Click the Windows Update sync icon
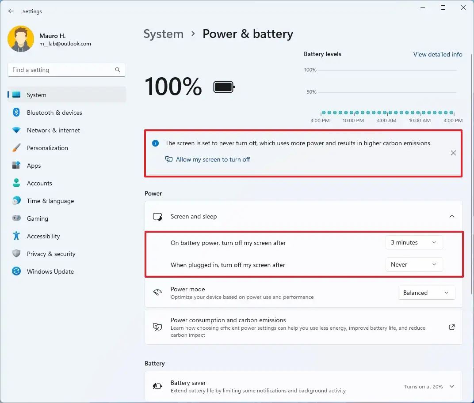 16,271
